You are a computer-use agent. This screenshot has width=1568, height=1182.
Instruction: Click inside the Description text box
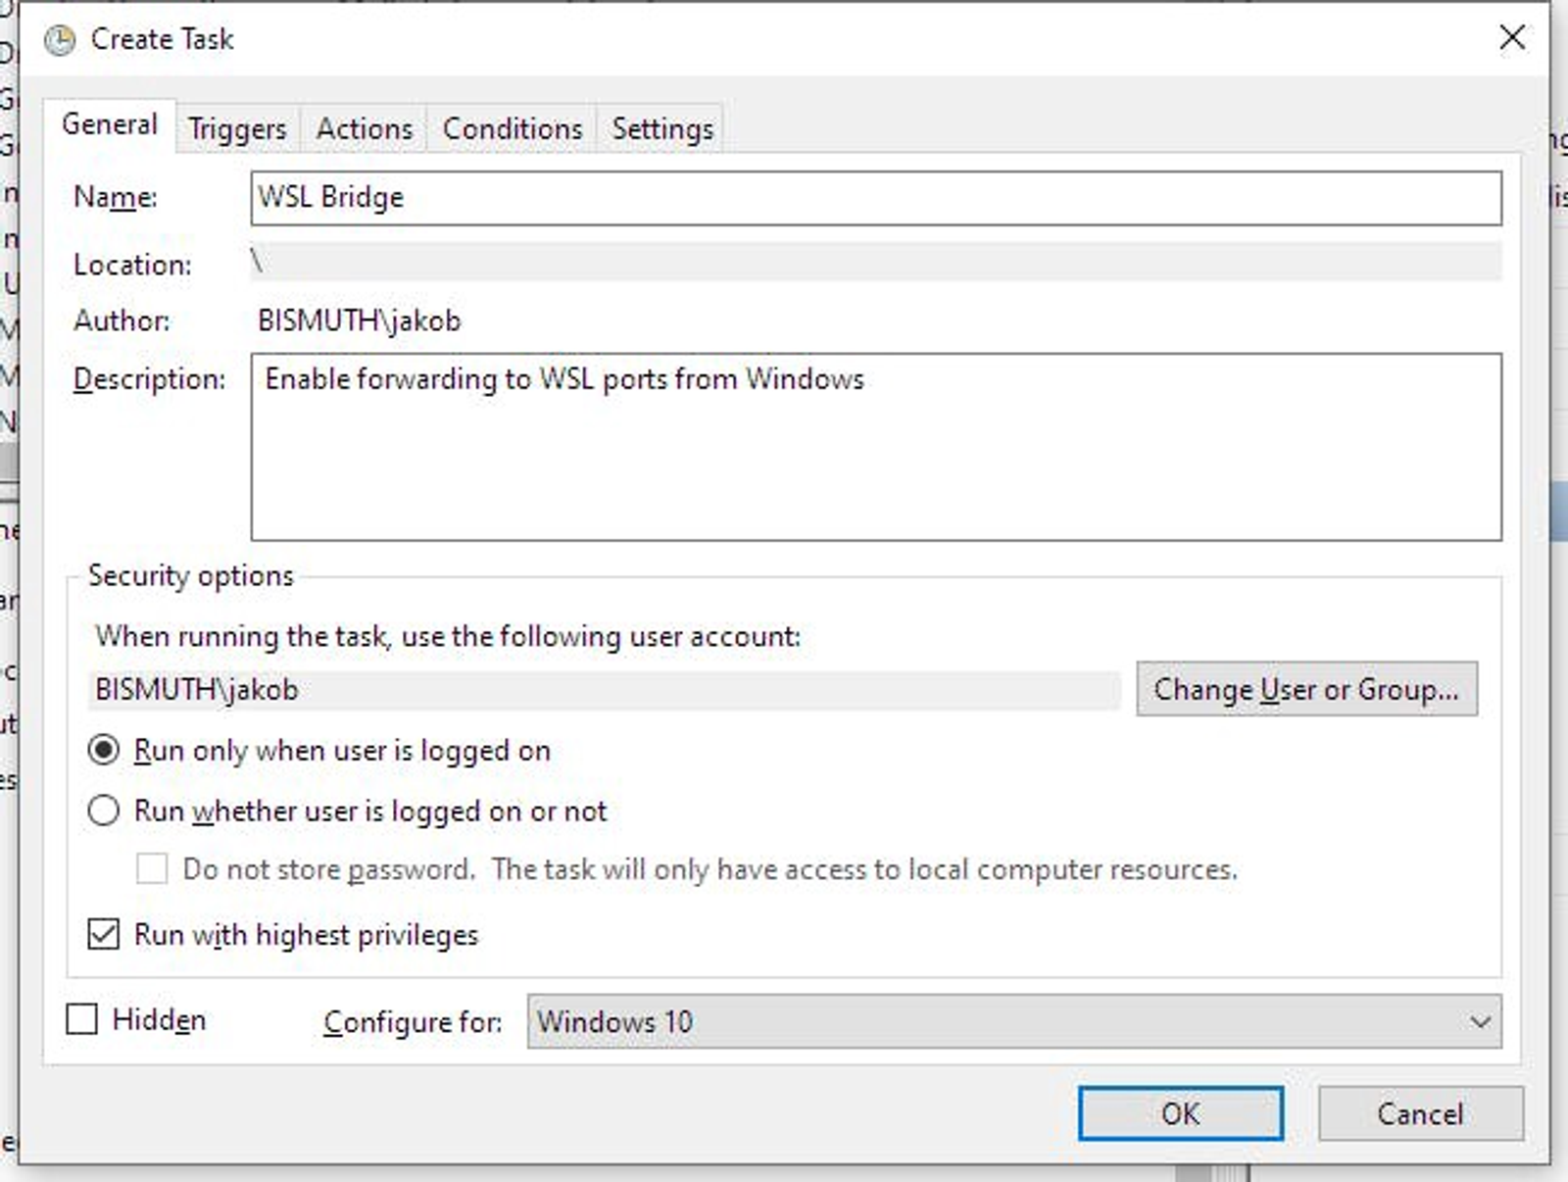click(876, 447)
